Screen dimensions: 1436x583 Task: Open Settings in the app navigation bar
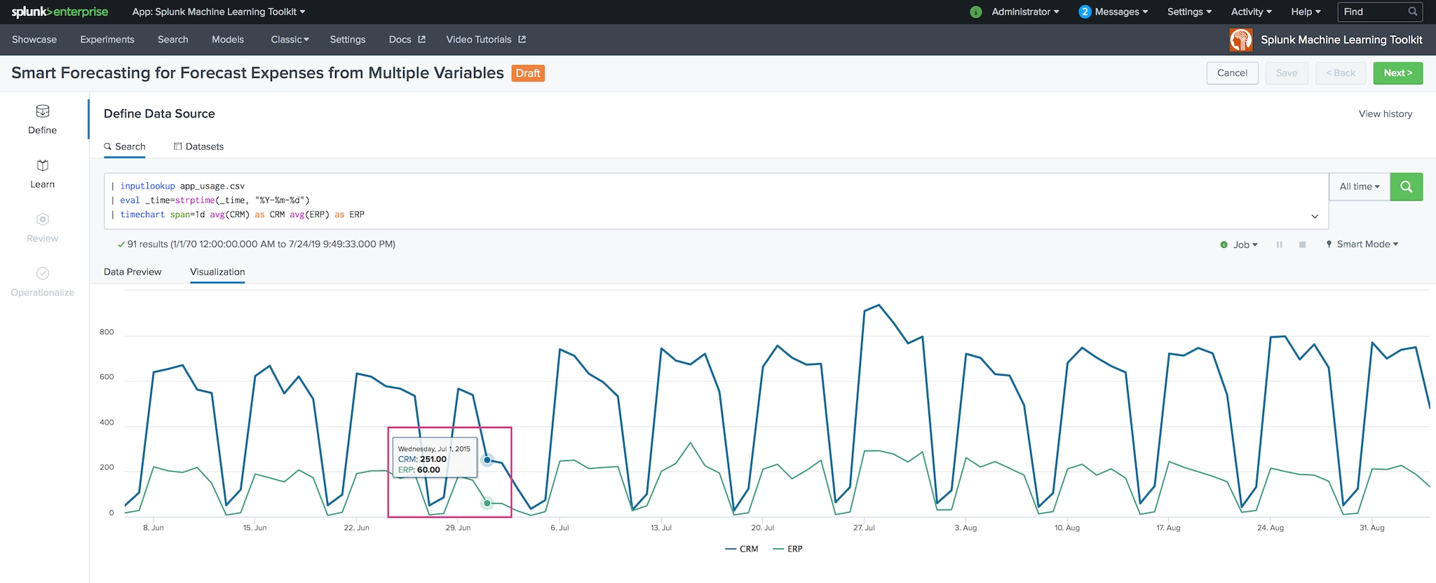[x=348, y=40]
